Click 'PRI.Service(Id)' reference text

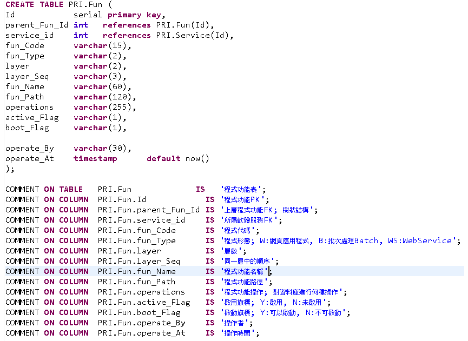coord(192,36)
